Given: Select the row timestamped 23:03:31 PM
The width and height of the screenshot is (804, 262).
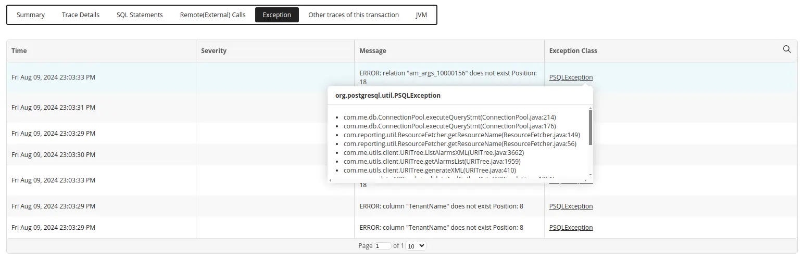Looking at the screenshot, I should 53,108.
